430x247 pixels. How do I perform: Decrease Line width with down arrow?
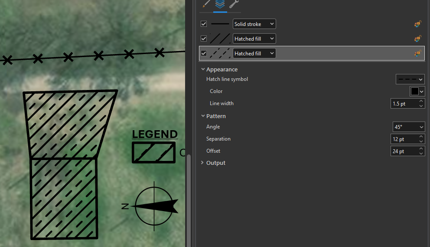point(421,106)
